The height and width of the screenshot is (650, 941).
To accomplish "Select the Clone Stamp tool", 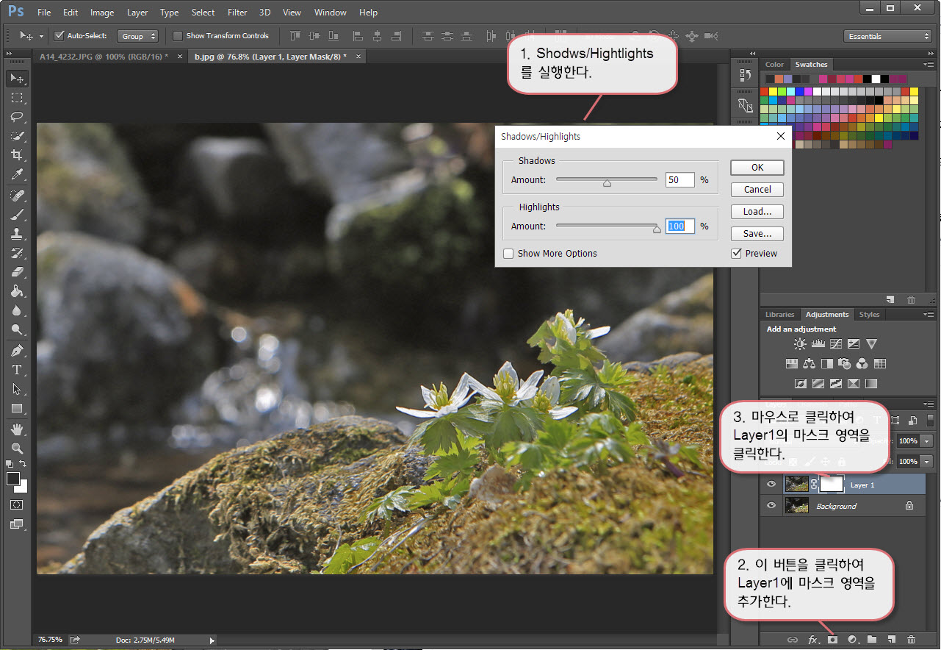I will pyautogui.click(x=17, y=234).
